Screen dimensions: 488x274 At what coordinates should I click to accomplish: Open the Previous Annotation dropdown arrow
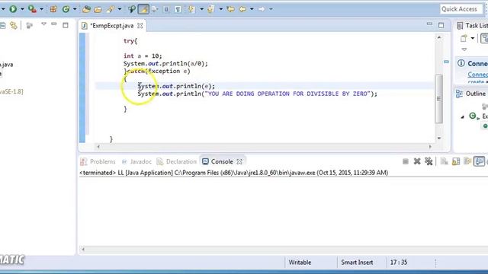[x=221, y=9]
